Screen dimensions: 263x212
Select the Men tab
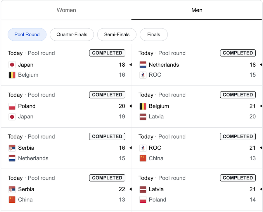pyautogui.click(x=197, y=10)
